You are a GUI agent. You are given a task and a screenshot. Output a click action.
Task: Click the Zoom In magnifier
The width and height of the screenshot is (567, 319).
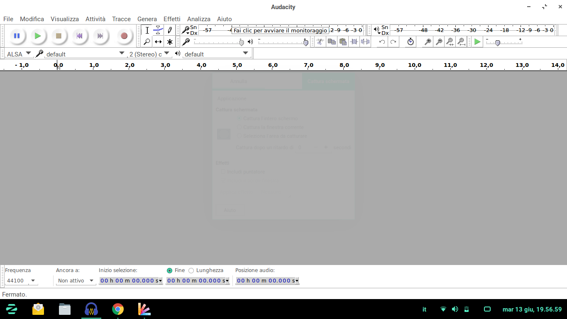(428, 42)
